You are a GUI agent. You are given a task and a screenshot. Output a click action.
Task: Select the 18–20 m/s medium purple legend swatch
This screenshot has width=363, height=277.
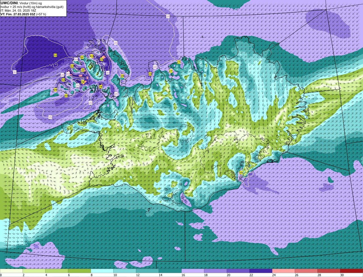216,271
